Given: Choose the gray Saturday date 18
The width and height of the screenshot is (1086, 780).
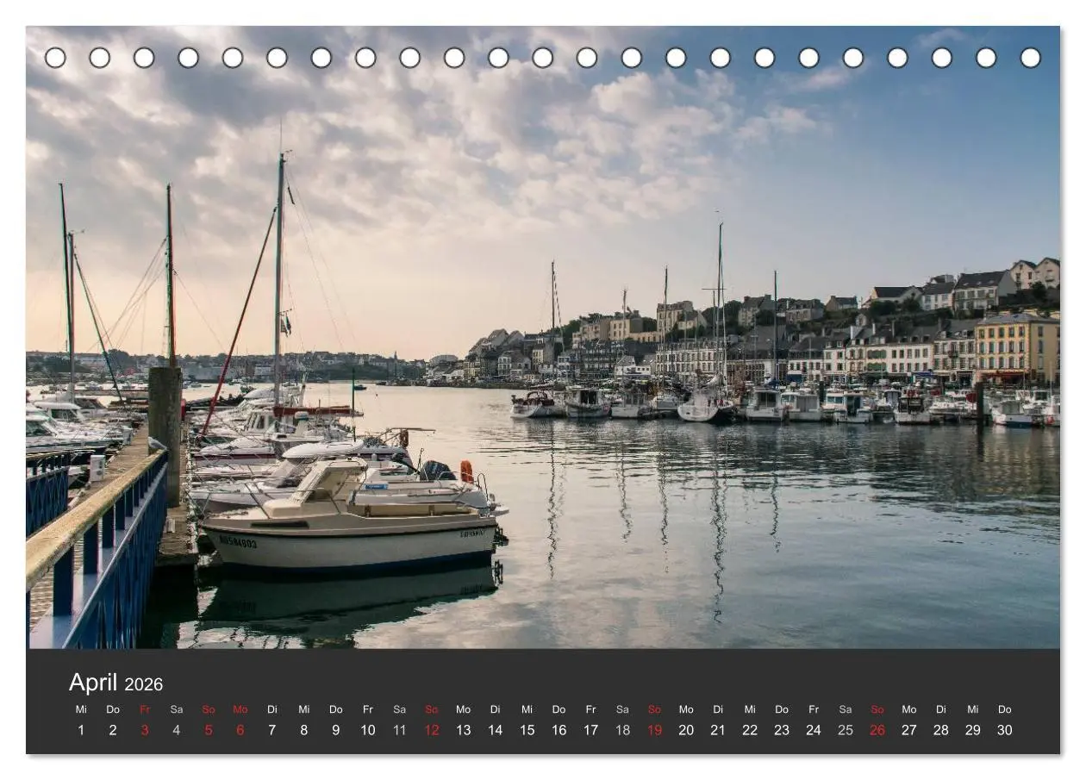Looking at the screenshot, I should click(623, 730).
